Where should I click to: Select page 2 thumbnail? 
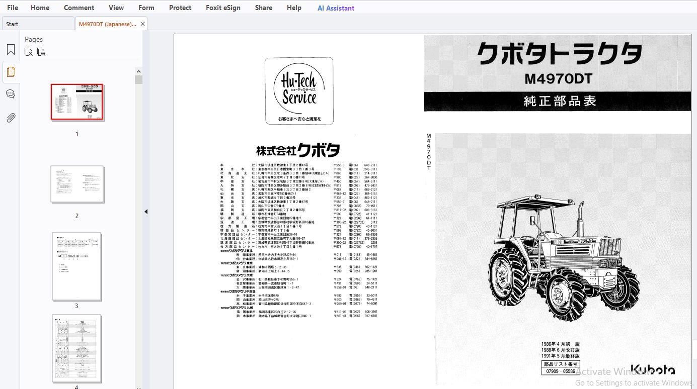77,184
